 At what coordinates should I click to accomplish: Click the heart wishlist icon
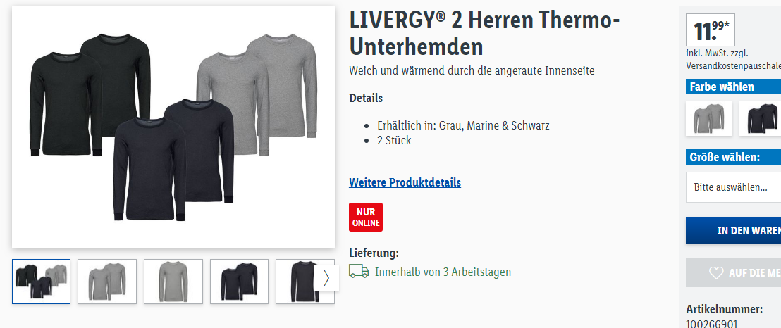(715, 273)
